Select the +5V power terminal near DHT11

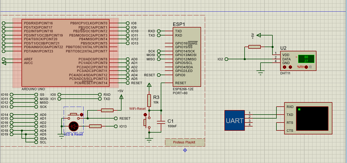pos(259,35)
